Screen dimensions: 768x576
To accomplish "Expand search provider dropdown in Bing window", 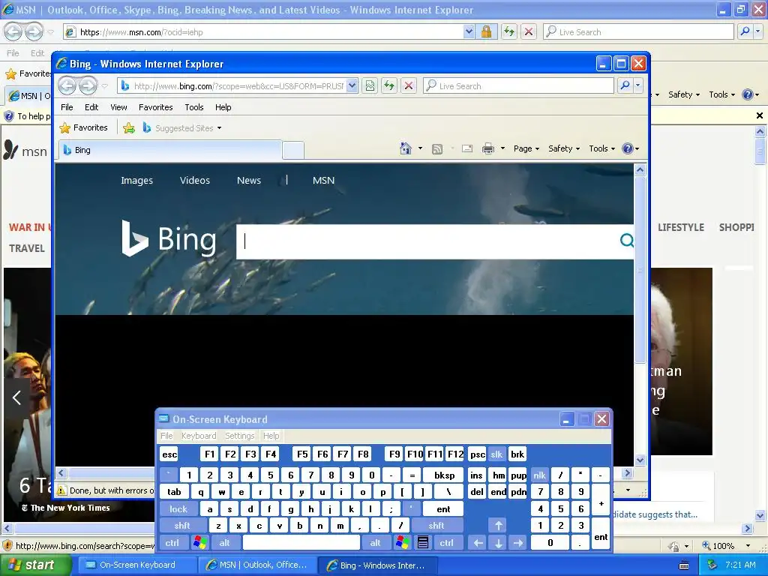I will 637,86.
